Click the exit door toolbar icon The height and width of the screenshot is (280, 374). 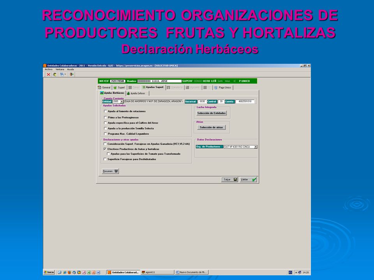[72, 75]
